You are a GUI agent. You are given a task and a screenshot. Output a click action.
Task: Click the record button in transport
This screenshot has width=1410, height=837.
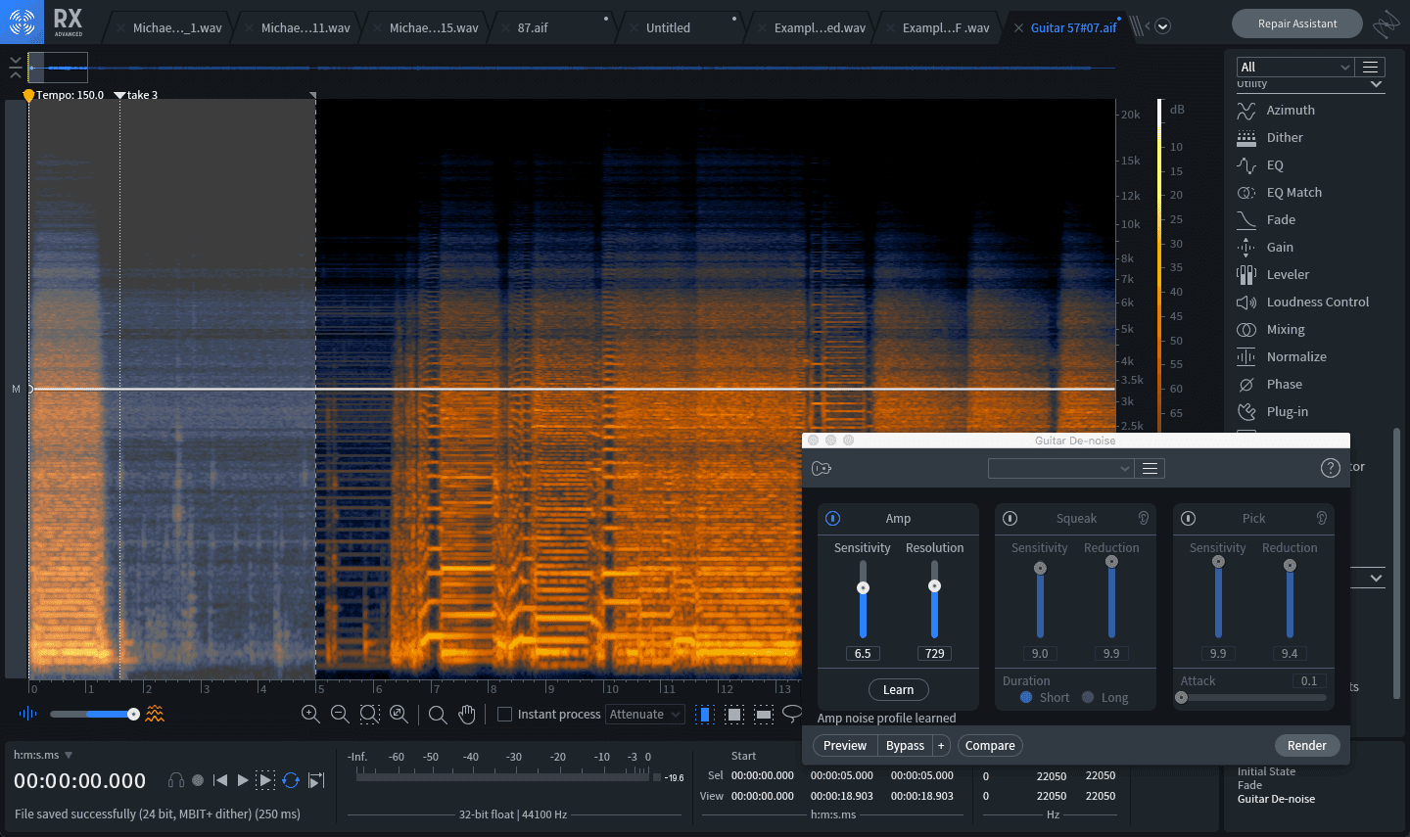coord(198,780)
